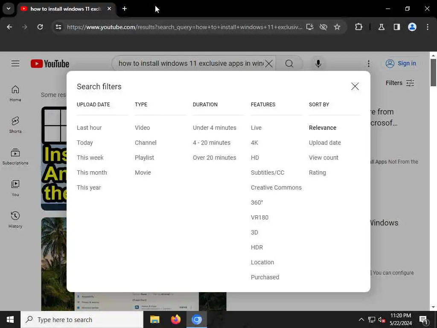437x328 pixels.
Task: Filter by Last hour upload date
Action: (89, 128)
